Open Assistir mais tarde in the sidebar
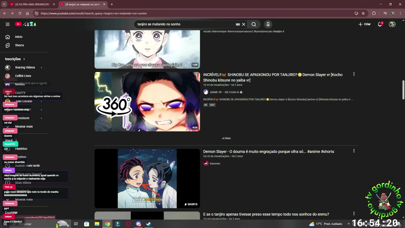Screen dimensions: 405x228 click(x=27, y=166)
